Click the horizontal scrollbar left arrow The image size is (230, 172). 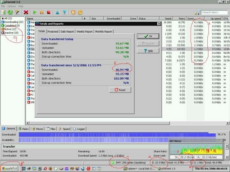(27, 123)
